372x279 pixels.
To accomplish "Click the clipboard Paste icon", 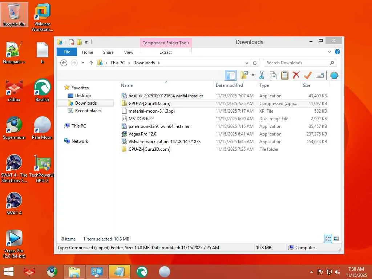I will point(285,75).
